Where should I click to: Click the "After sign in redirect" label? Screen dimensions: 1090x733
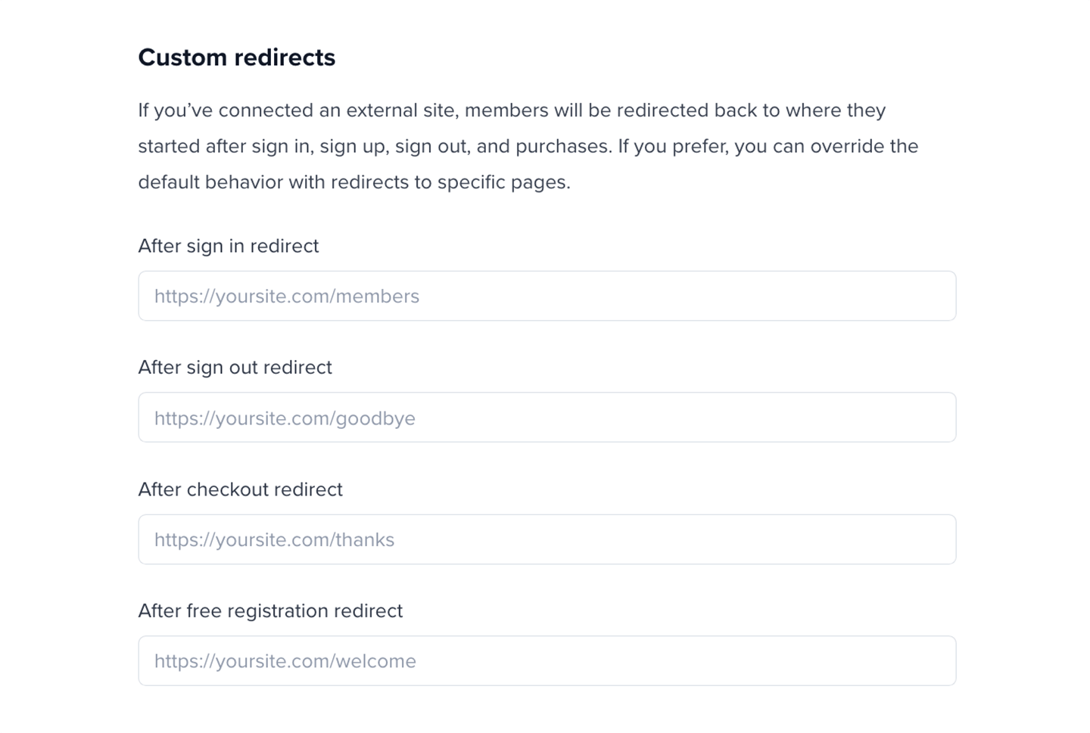[229, 247]
